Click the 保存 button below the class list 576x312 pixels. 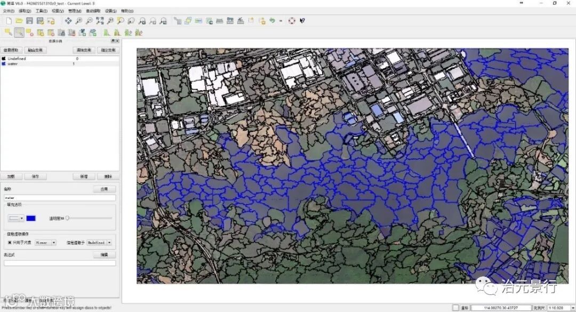click(x=35, y=177)
